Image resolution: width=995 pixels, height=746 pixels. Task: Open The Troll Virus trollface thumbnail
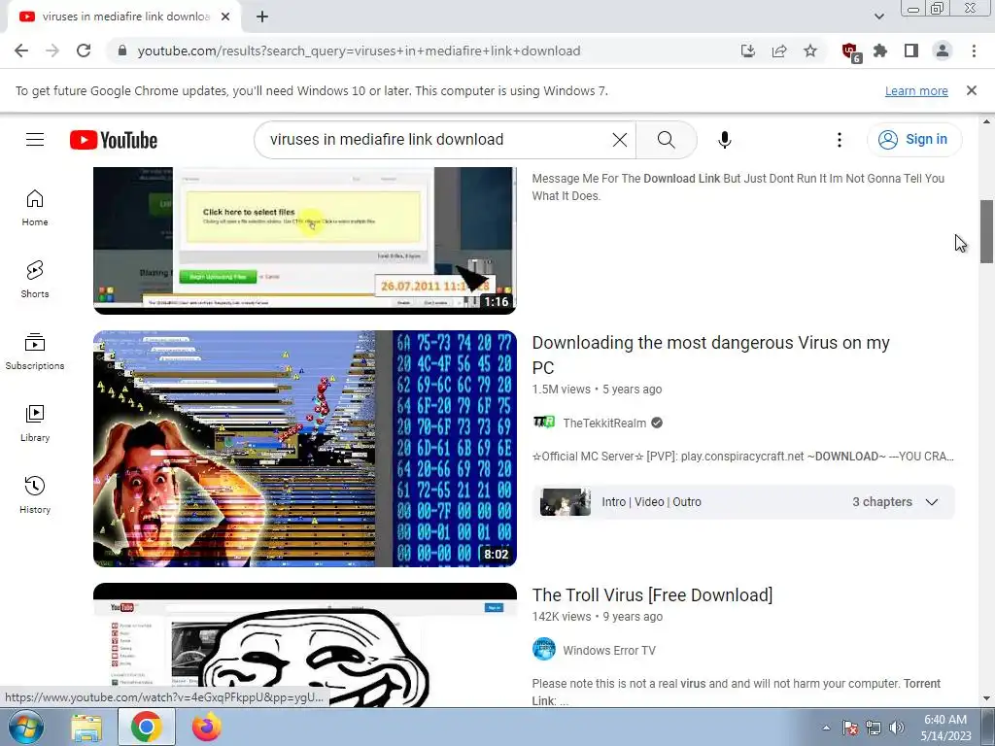[x=304, y=644]
